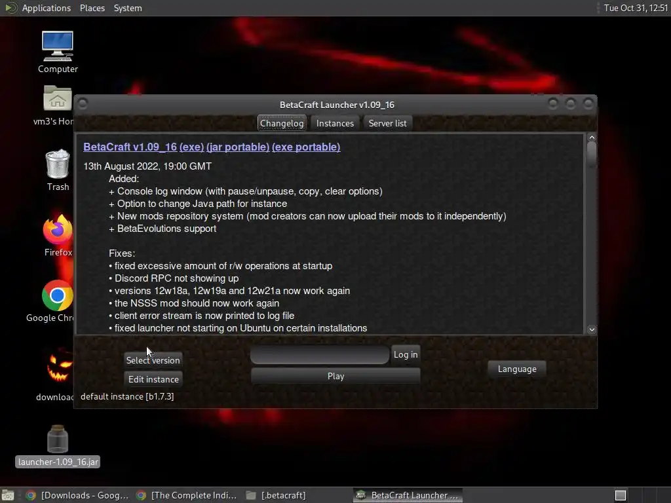The height and width of the screenshot is (503, 671).
Task: Select BetaCraft Launcher taskbar entry
Action: (408, 495)
